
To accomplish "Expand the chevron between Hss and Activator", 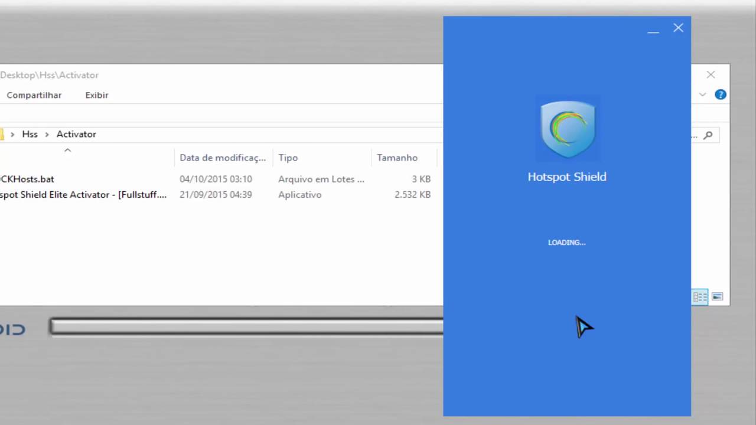I will (x=47, y=135).
